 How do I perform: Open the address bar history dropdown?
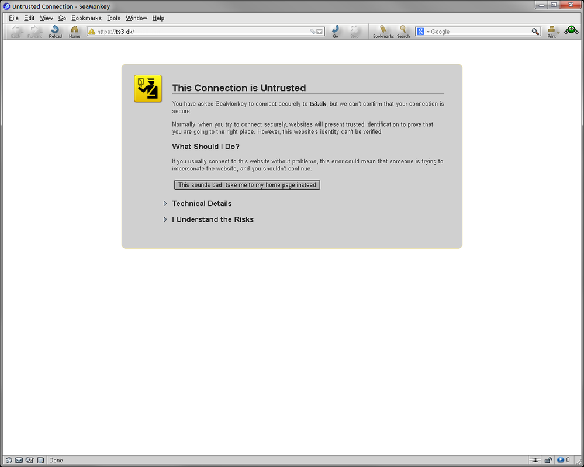point(320,32)
